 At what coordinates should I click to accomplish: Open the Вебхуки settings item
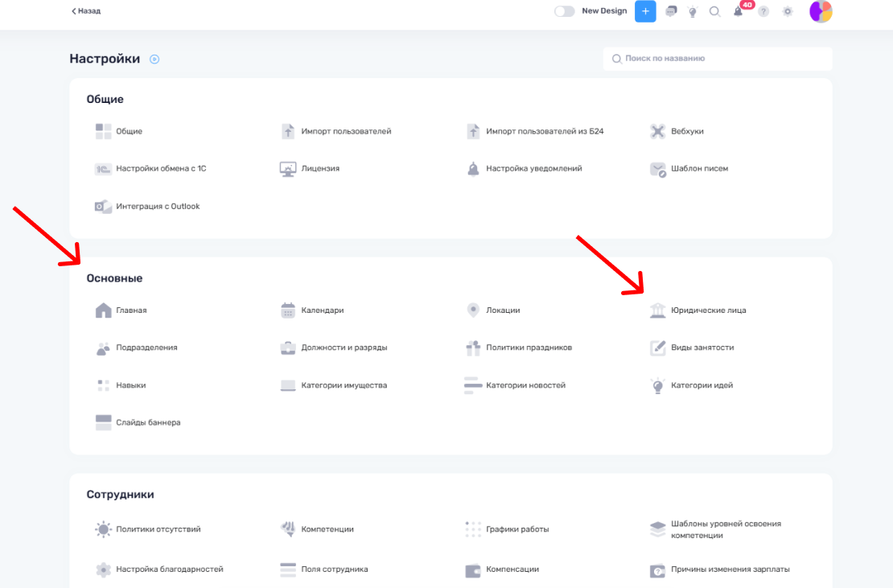point(687,131)
